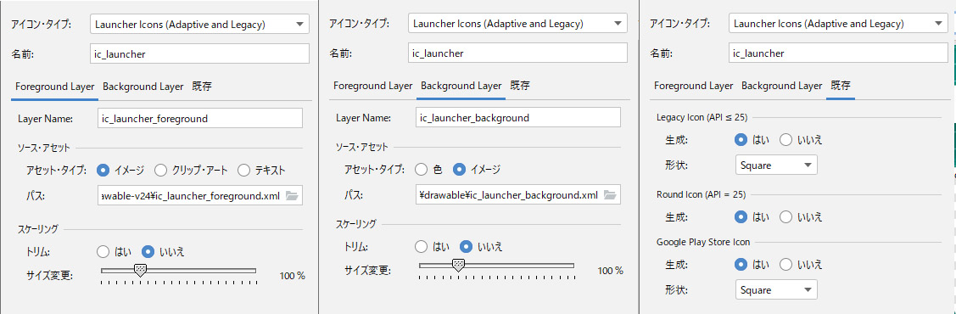Set Legacy Icon 生成 to いいえ
Image resolution: width=956 pixels, height=314 pixels.
tap(785, 140)
